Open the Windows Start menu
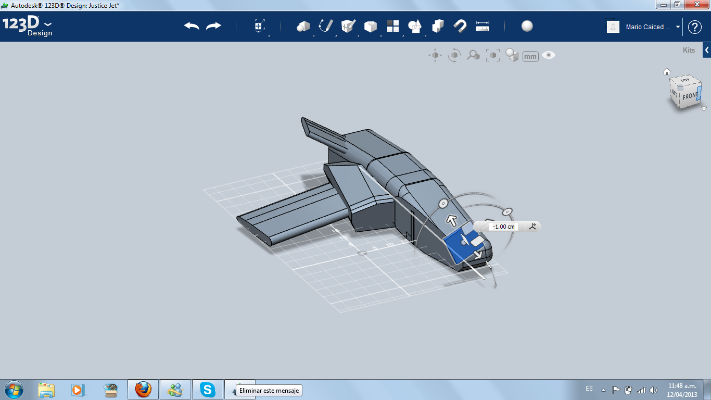Image resolution: width=711 pixels, height=400 pixels. click(13, 390)
